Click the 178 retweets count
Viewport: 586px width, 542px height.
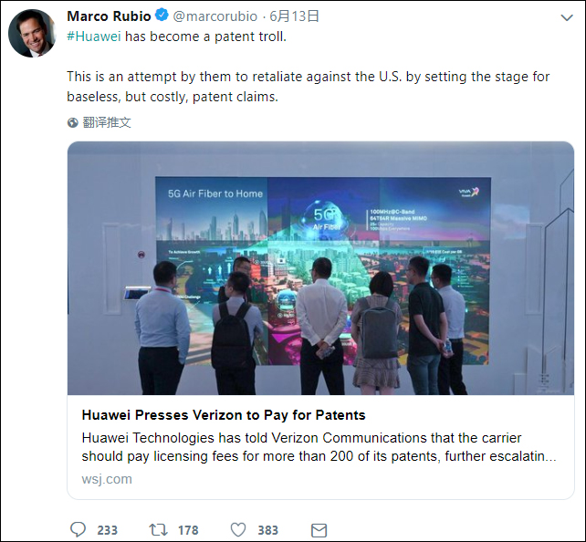188,529
